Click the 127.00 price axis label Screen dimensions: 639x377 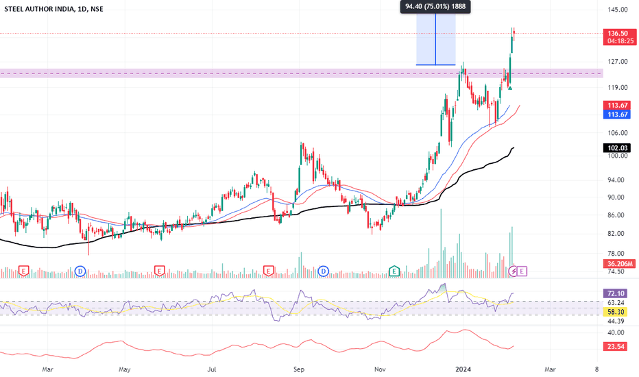click(x=618, y=62)
